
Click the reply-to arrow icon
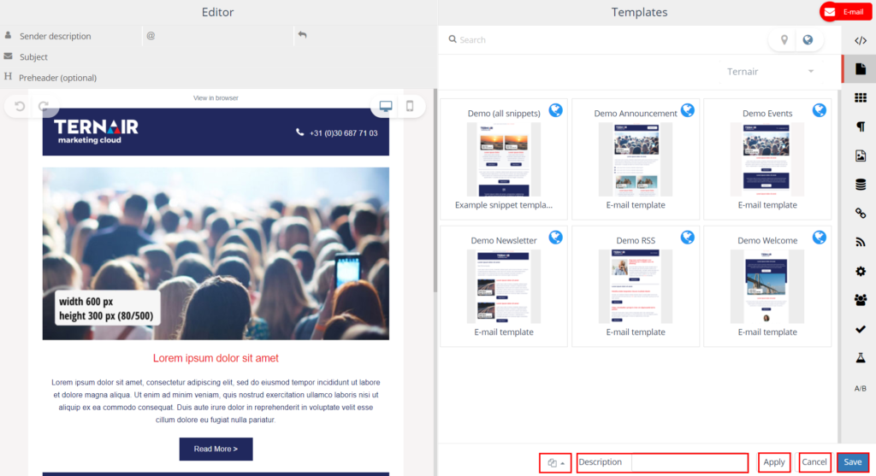coord(302,34)
